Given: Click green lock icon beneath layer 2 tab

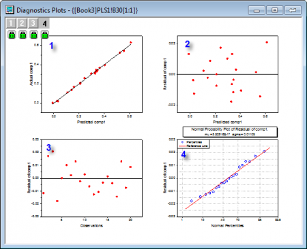Looking at the screenshot, I should (x=23, y=35).
